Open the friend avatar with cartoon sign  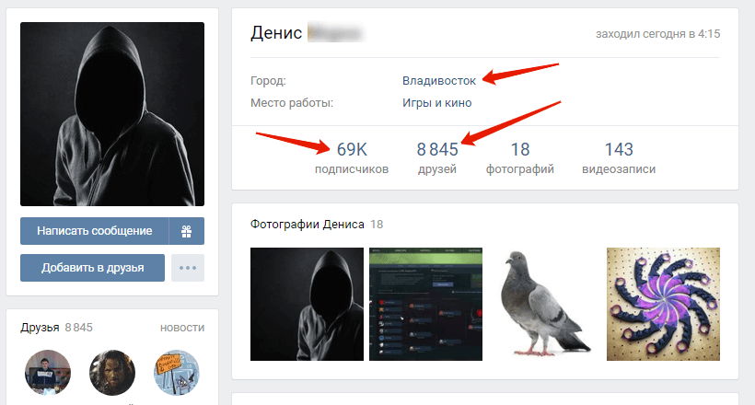click(x=176, y=373)
